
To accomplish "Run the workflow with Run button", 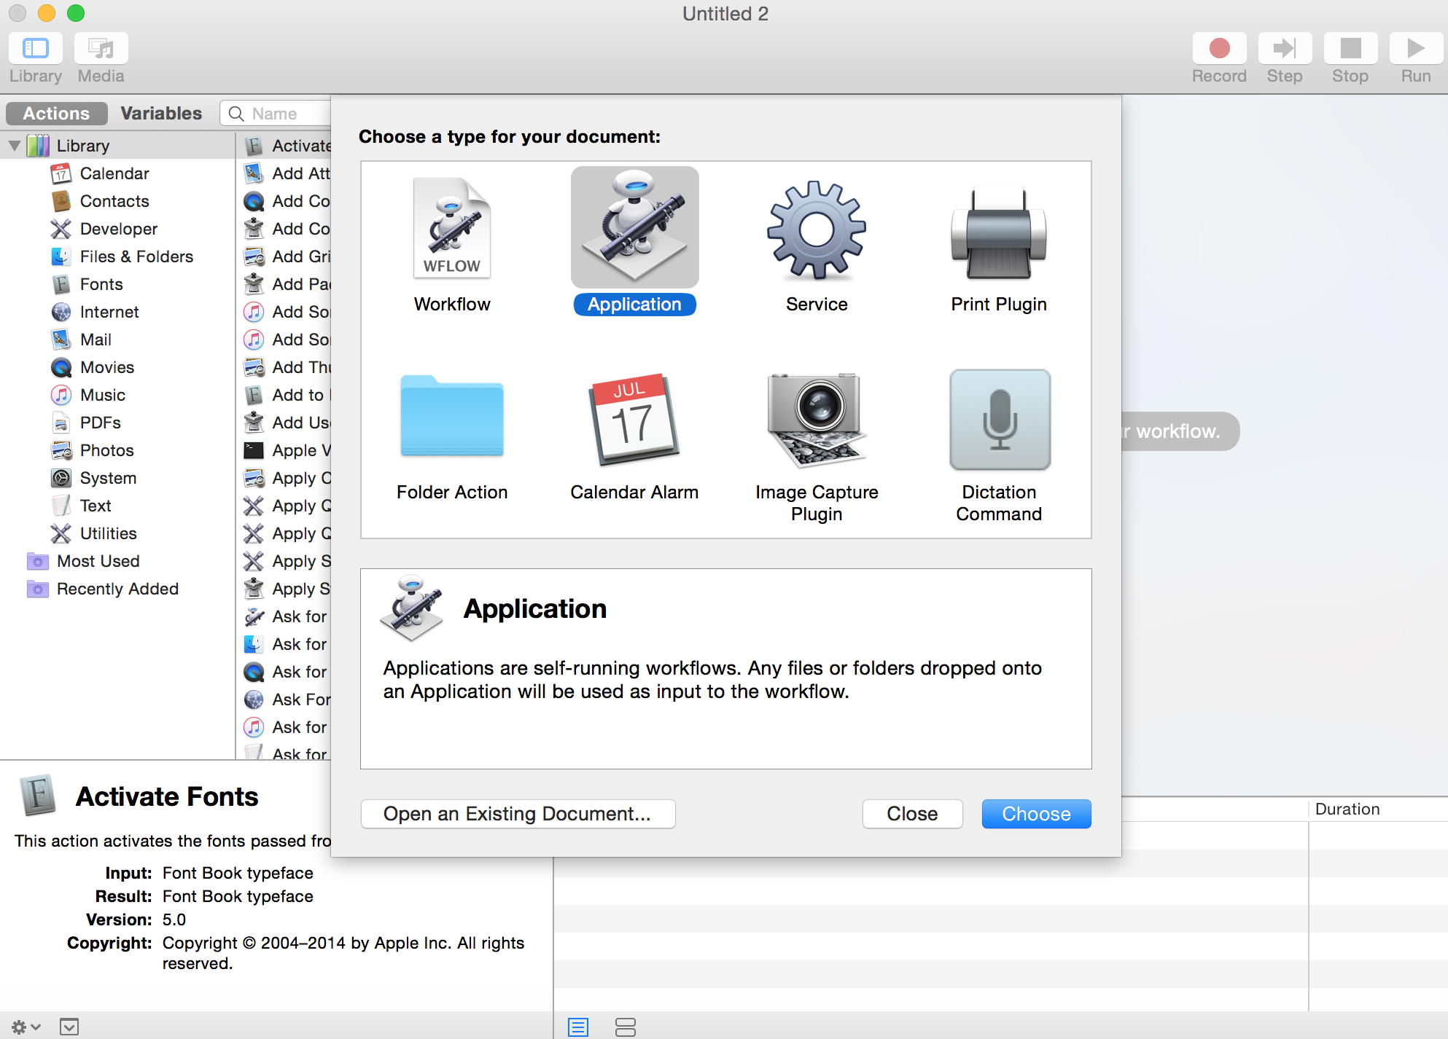I will tap(1416, 48).
